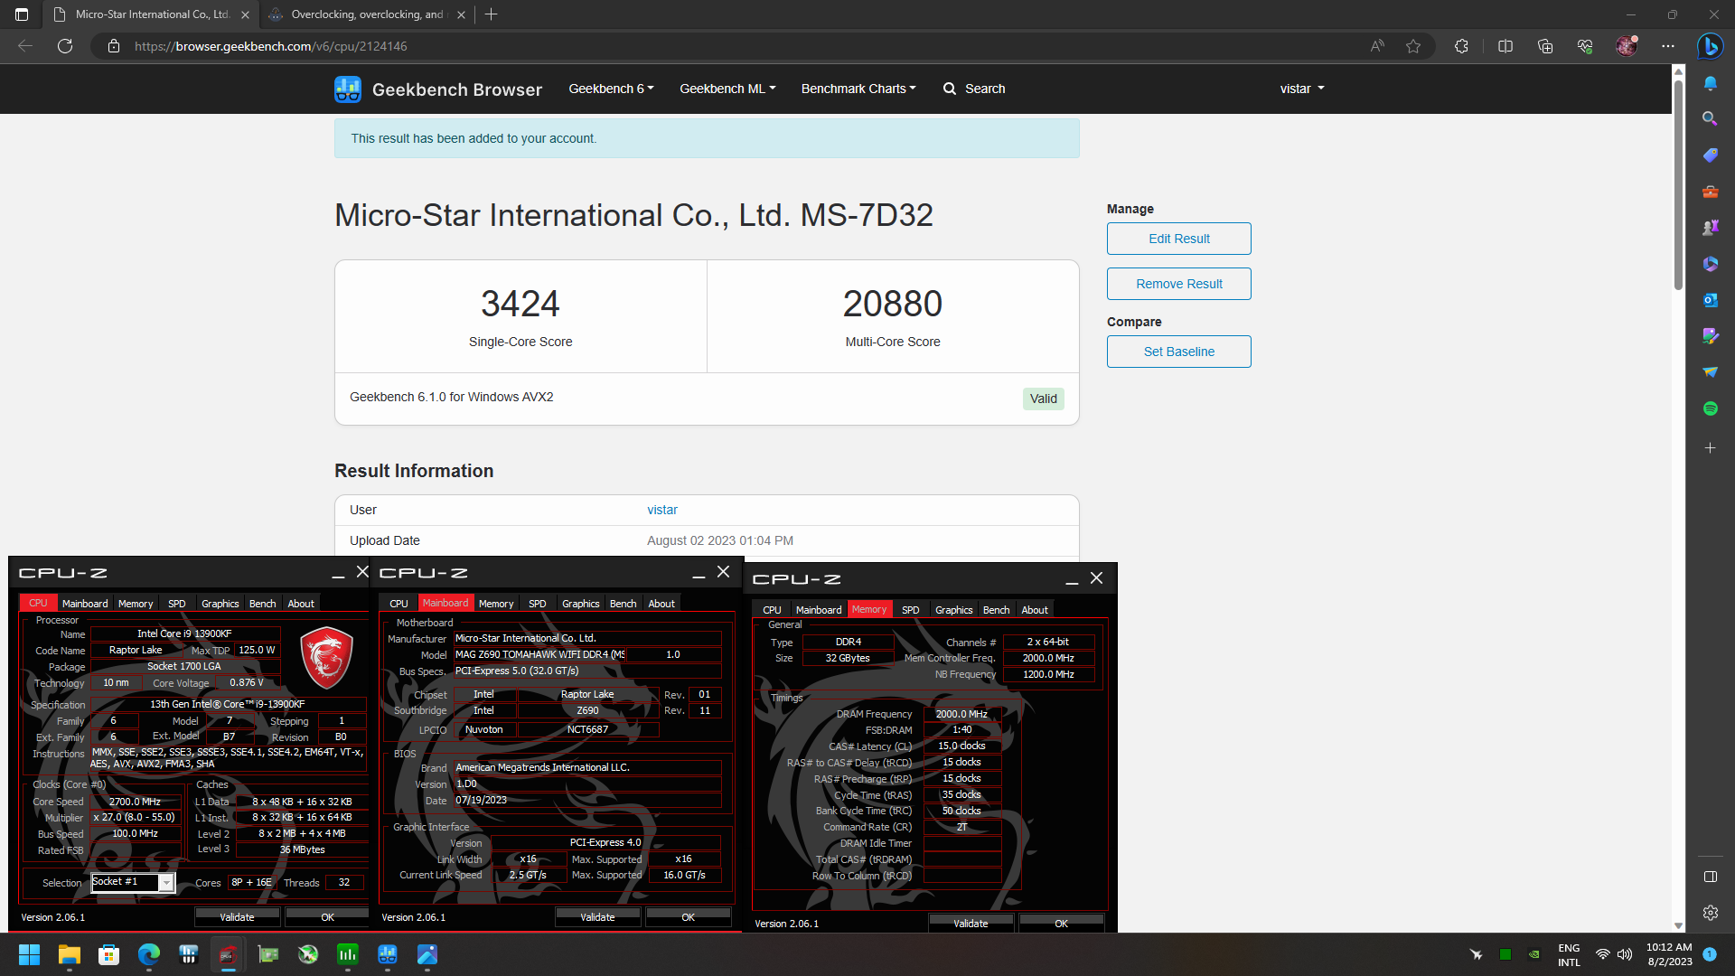Open Windows Start button
Viewport: 1735px width, 976px height.
[x=29, y=954]
